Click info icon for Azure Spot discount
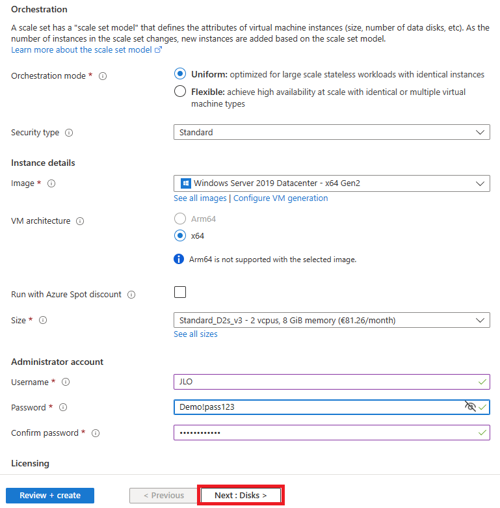 (x=131, y=295)
